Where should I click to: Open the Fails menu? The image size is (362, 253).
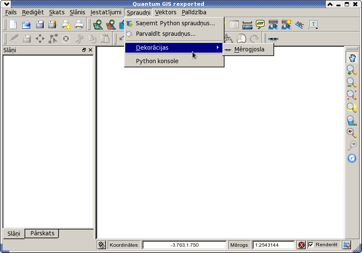(x=11, y=12)
